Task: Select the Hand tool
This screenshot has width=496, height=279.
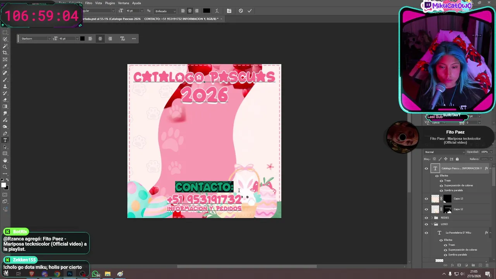Action: click(5, 160)
